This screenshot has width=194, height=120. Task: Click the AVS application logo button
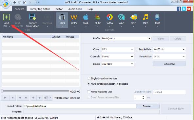pos(6,5)
